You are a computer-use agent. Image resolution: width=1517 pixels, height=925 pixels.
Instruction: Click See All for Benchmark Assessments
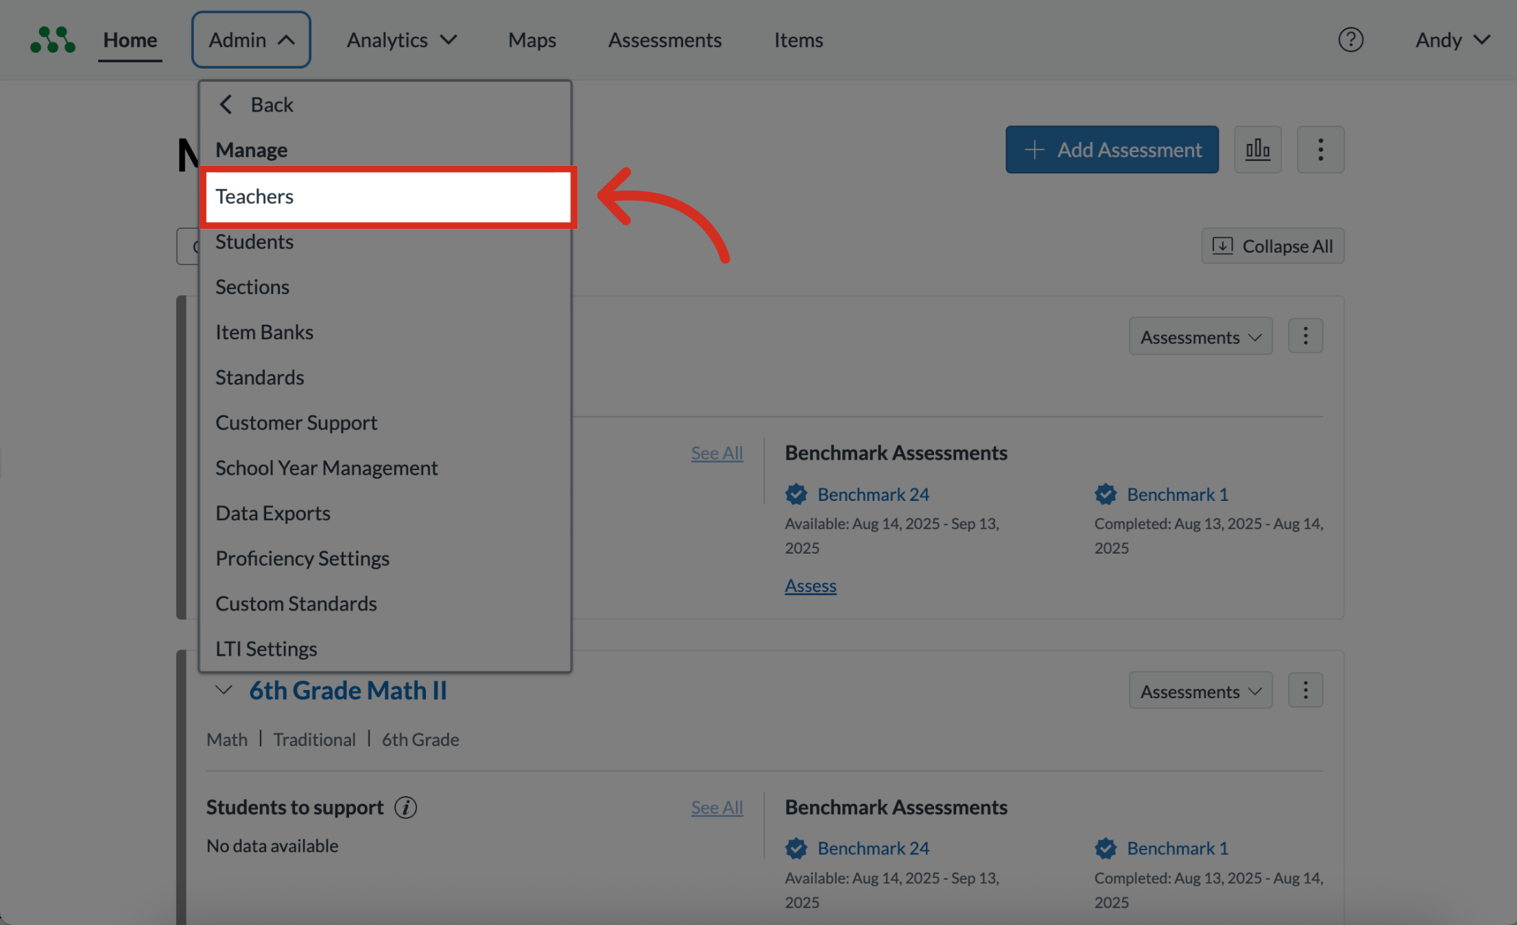717,453
